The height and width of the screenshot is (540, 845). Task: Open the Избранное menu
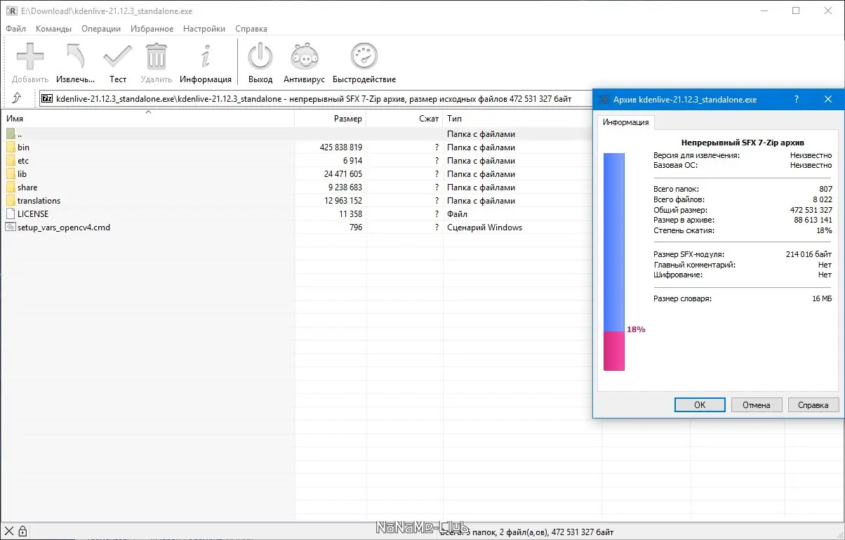tap(152, 29)
